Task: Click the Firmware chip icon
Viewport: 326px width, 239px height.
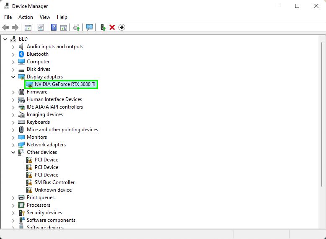Action: [x=21, y=92]
